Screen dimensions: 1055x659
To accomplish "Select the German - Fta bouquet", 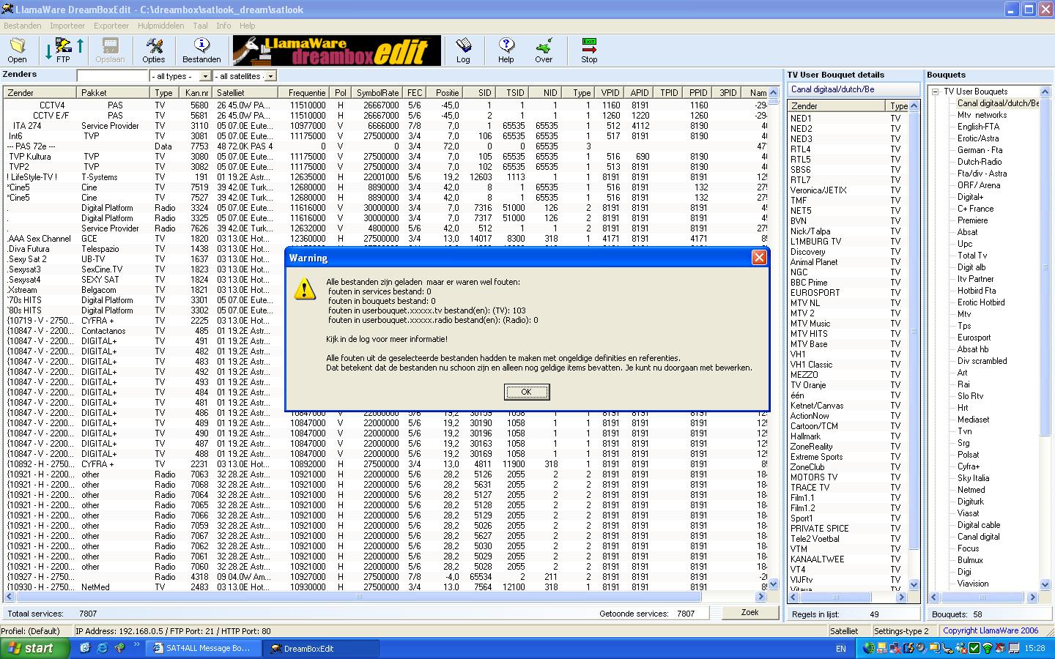I will (981, 150).
